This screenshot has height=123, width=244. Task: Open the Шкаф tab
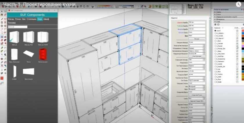pos(46,19)
